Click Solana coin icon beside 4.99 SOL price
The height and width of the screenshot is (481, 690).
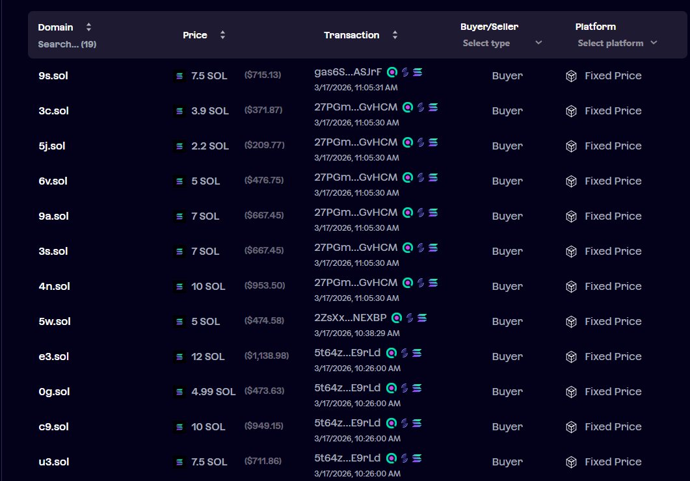click(x=179, y=392)
